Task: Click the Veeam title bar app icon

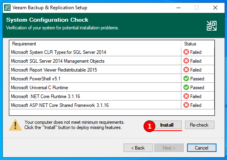Action: click(7, 8)
